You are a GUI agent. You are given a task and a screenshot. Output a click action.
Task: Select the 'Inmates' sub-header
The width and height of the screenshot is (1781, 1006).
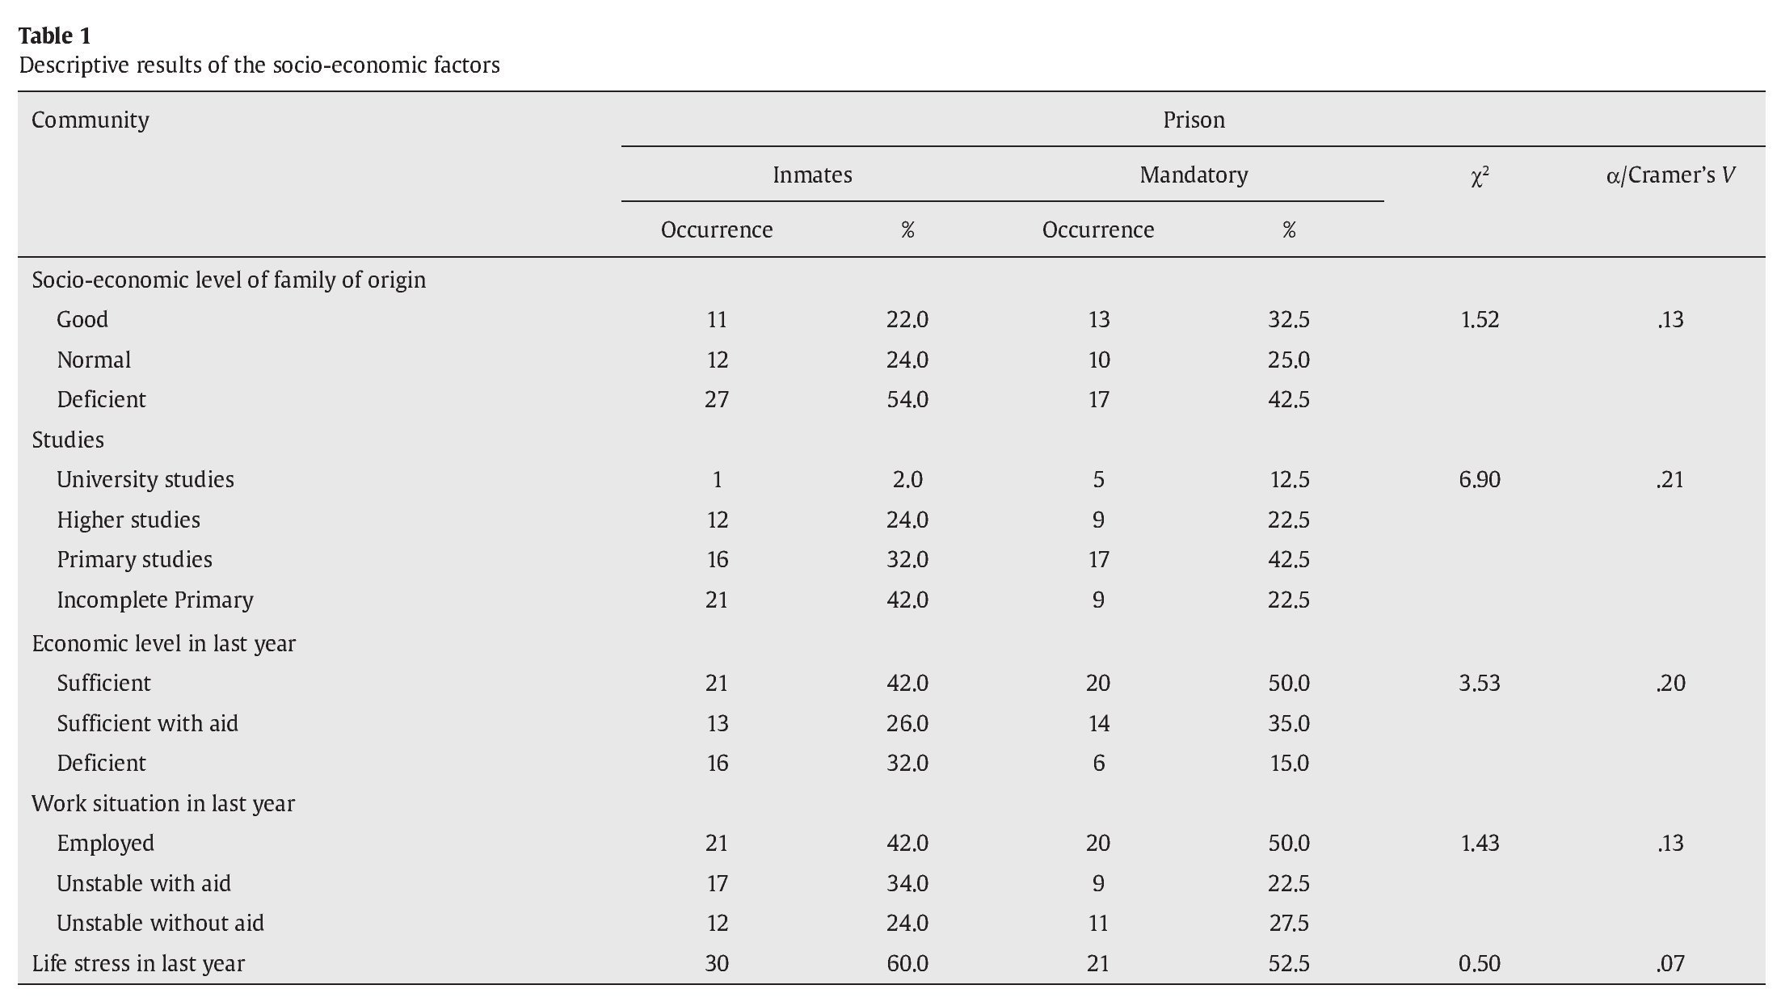[811, 175]
